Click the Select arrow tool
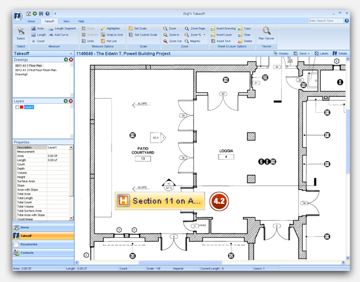360x282 pixels. tap(21, 33)
